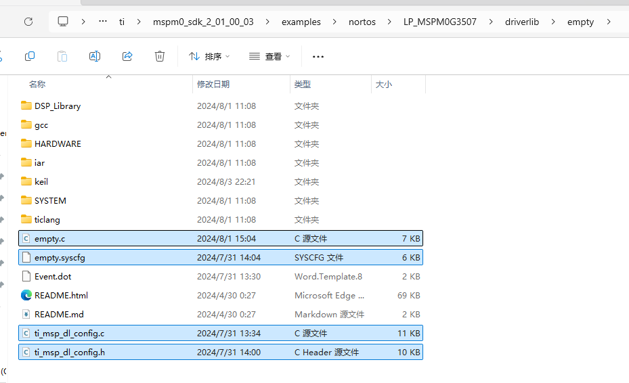Click the empty.syscfg file icon
The width and height of the screenshot is (629, 383).
(26, 257)
